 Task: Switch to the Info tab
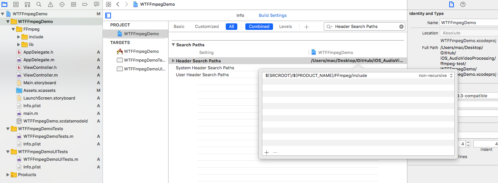pyautogui.click(x=240, y=15)
